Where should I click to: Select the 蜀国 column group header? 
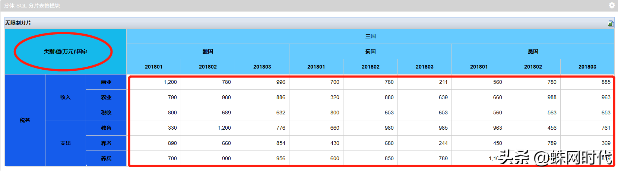coord(370,51)
